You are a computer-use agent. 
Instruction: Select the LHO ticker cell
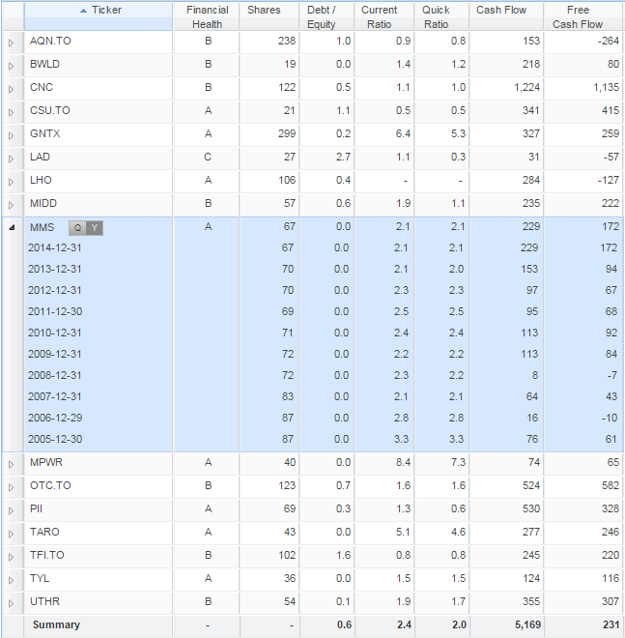tap(99, 180)
